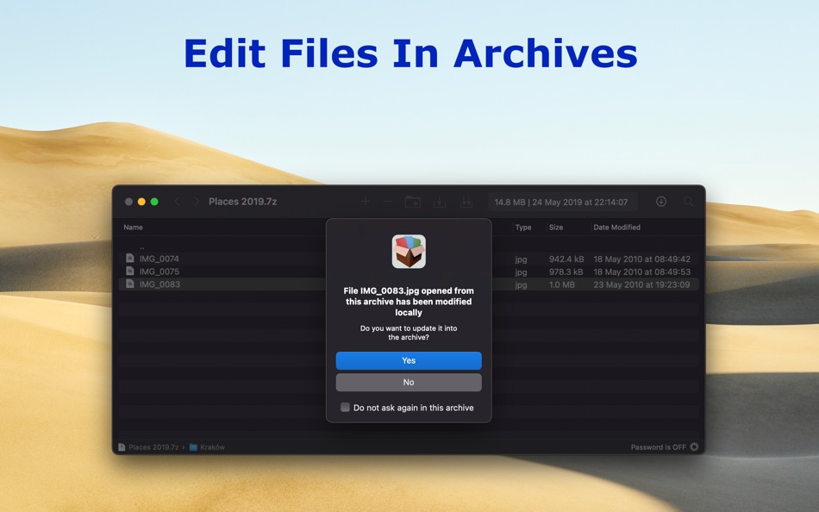Select the IMG_0083 file name

click(159, 284)
